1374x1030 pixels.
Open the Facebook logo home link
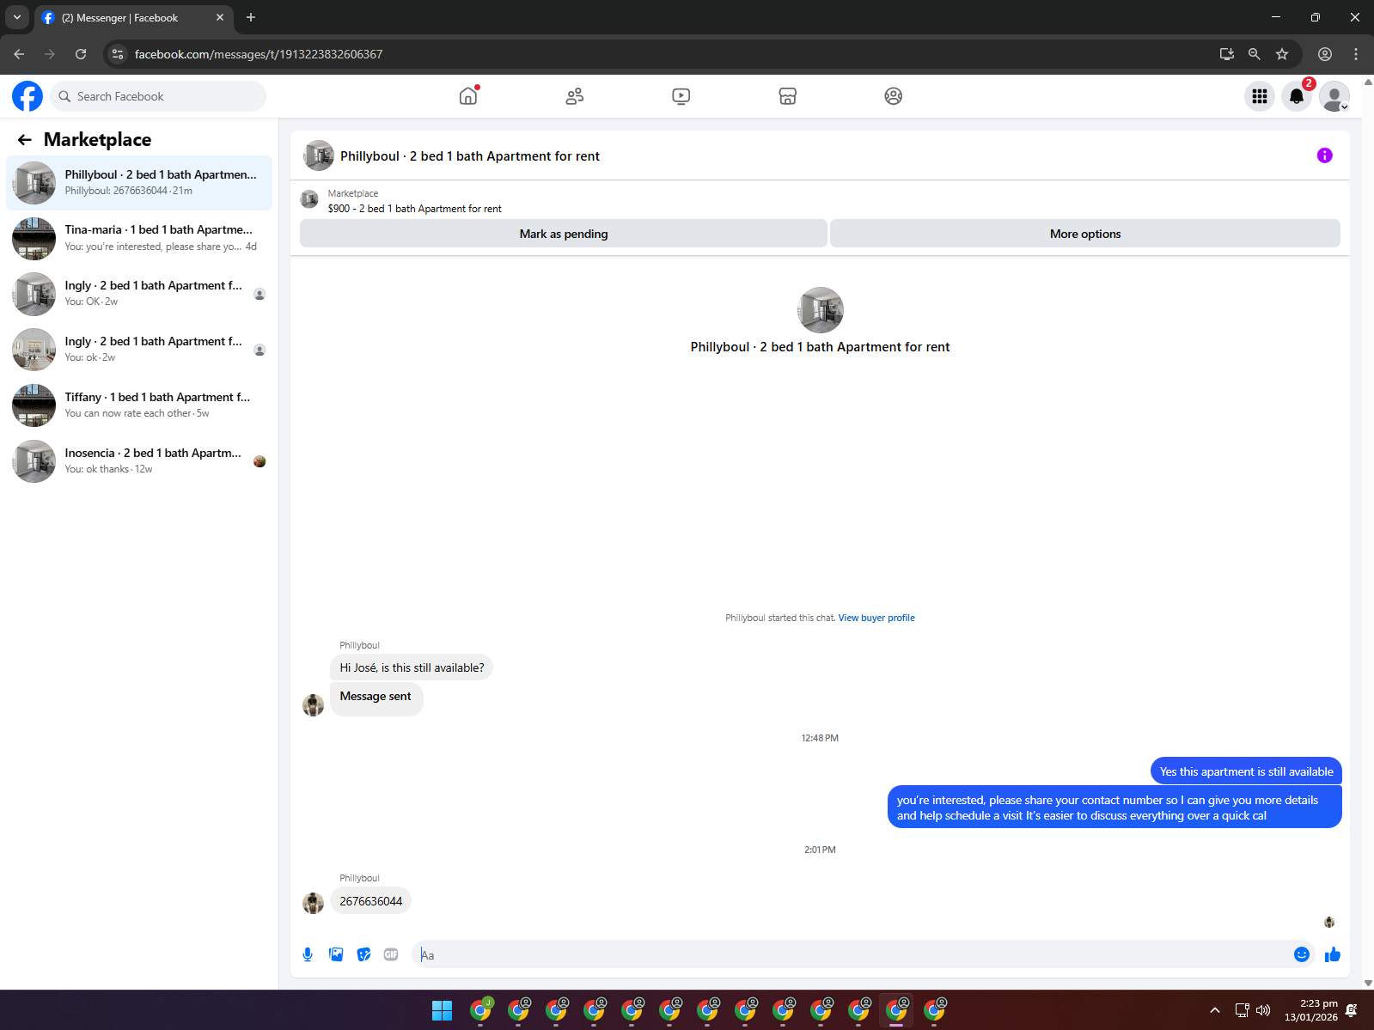[x=27, y=96]
